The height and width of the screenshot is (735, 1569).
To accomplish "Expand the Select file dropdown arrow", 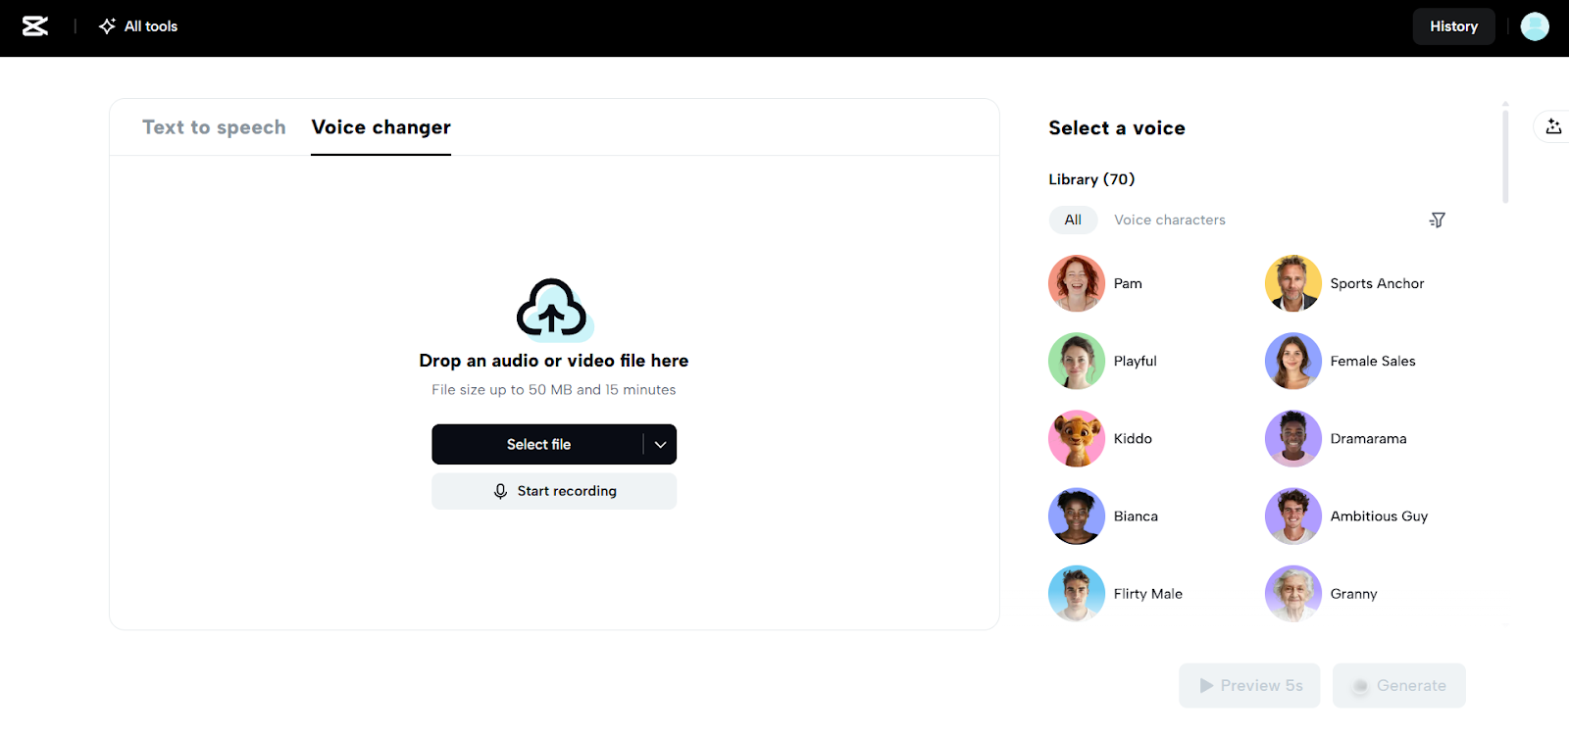I will pos(660,444).
